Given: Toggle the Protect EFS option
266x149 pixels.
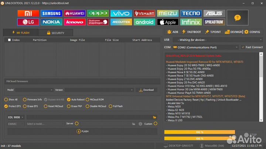Looking at the screenshot, I should [x=6, y=106].
